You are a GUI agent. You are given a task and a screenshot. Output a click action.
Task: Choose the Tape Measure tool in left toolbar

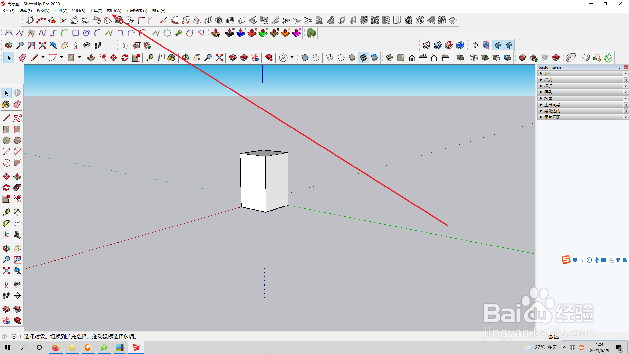pos(6,212)
